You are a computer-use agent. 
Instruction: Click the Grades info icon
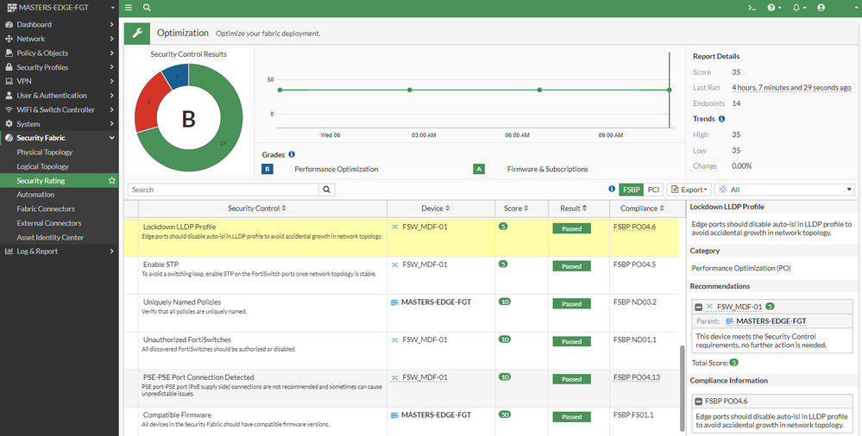click(x=292, y=154)
